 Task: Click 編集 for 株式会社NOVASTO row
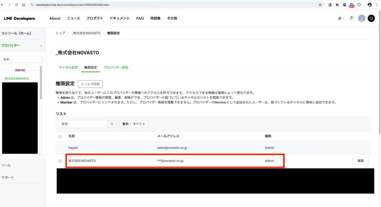tap(360, 161)
